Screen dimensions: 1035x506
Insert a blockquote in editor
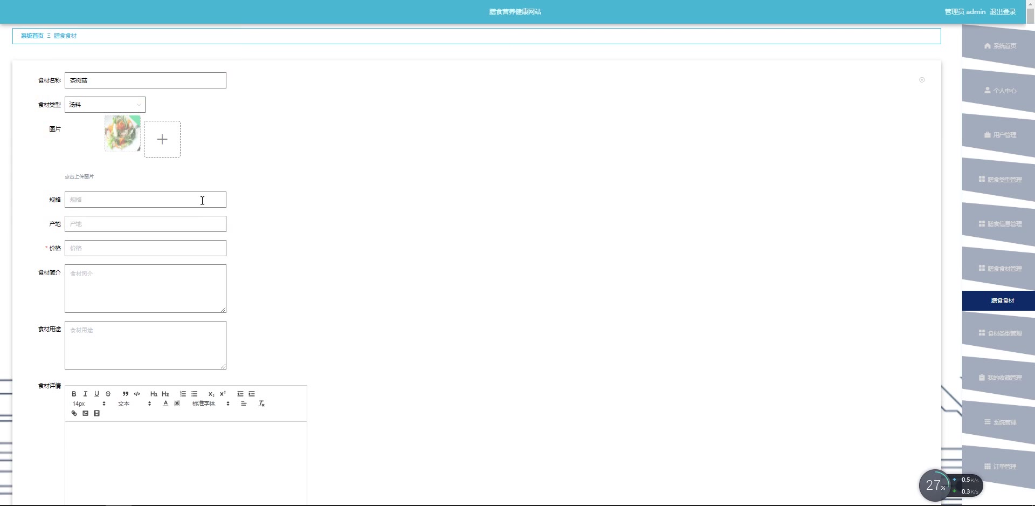pos(125,394)
